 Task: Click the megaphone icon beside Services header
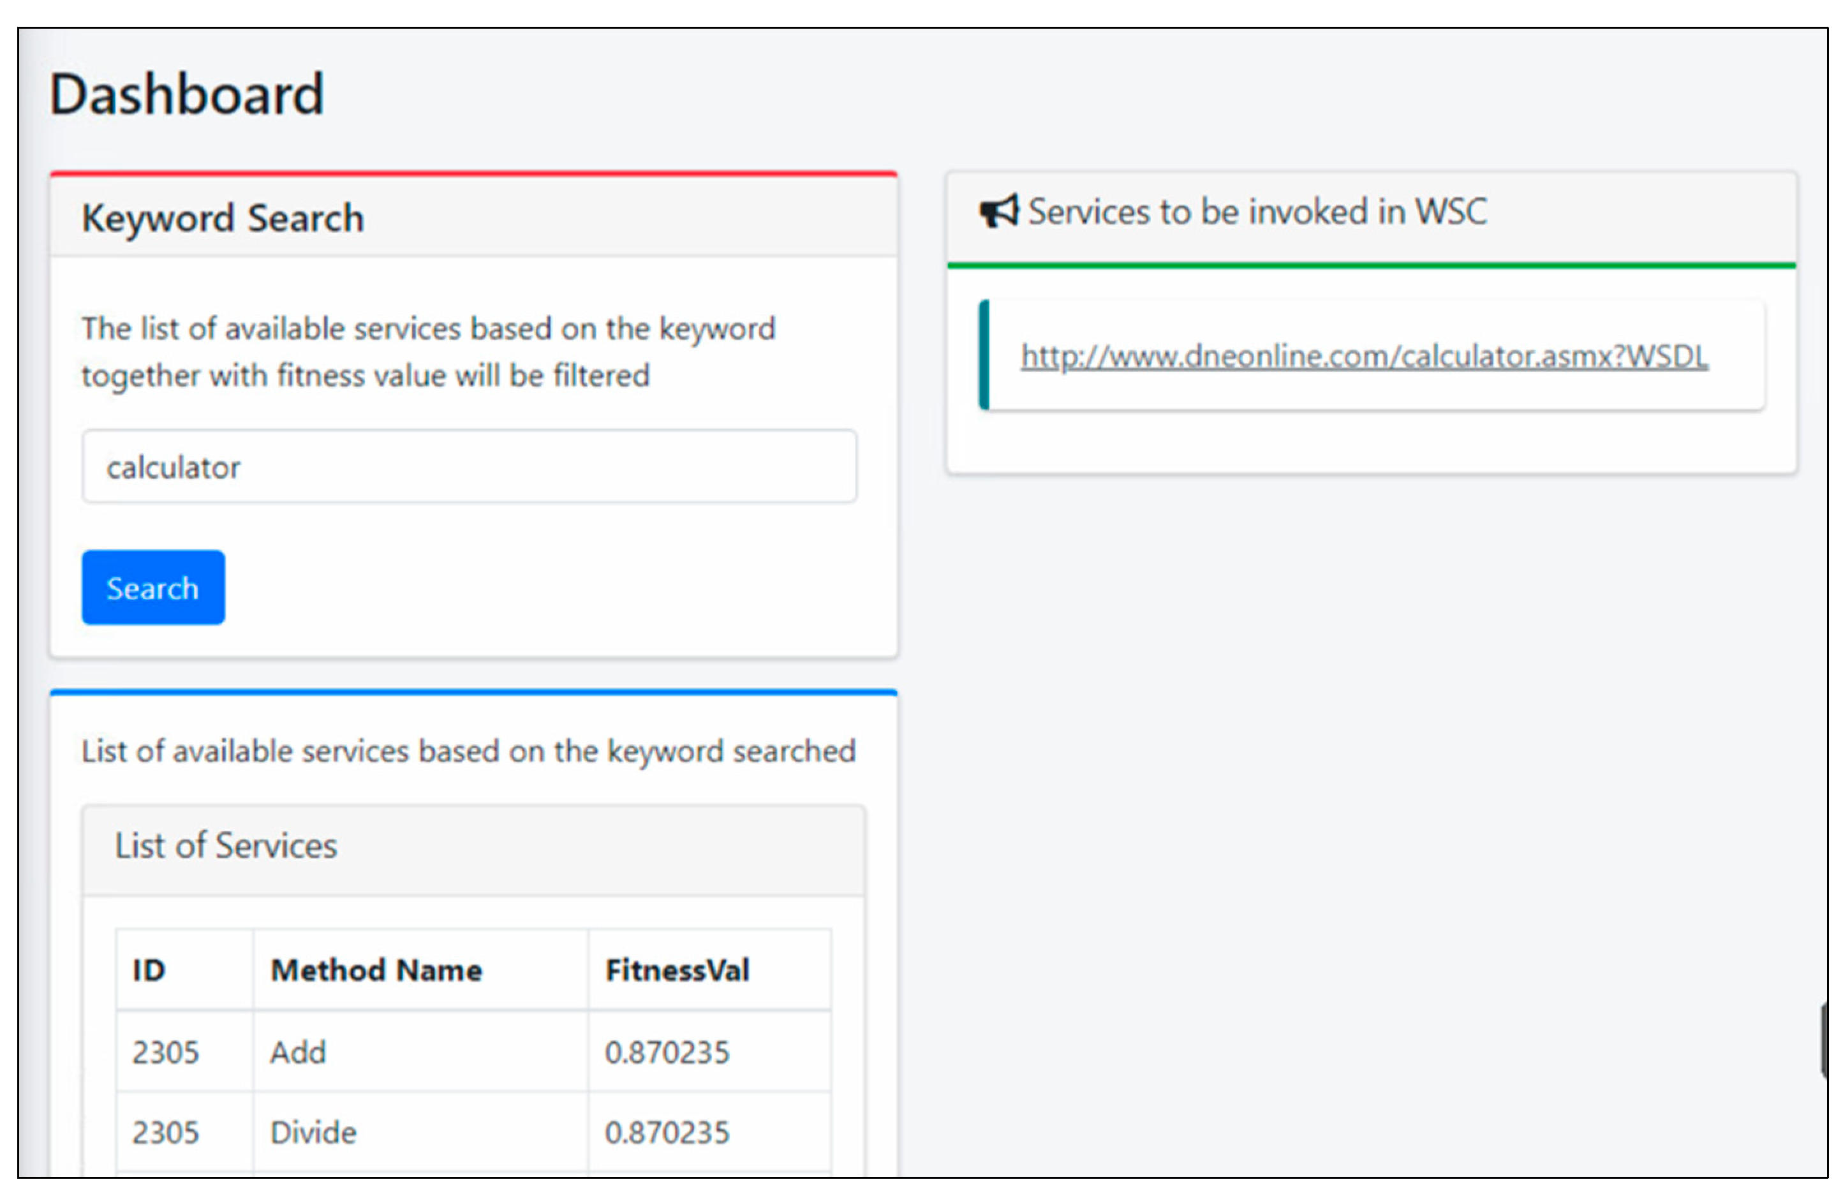pyautogui.click(x=998, y=211)
